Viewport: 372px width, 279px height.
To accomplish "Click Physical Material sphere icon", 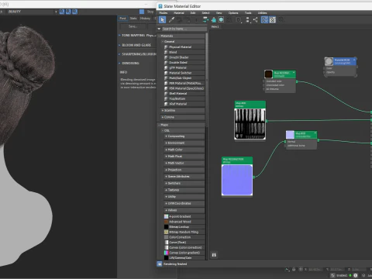I will point(166,47).
